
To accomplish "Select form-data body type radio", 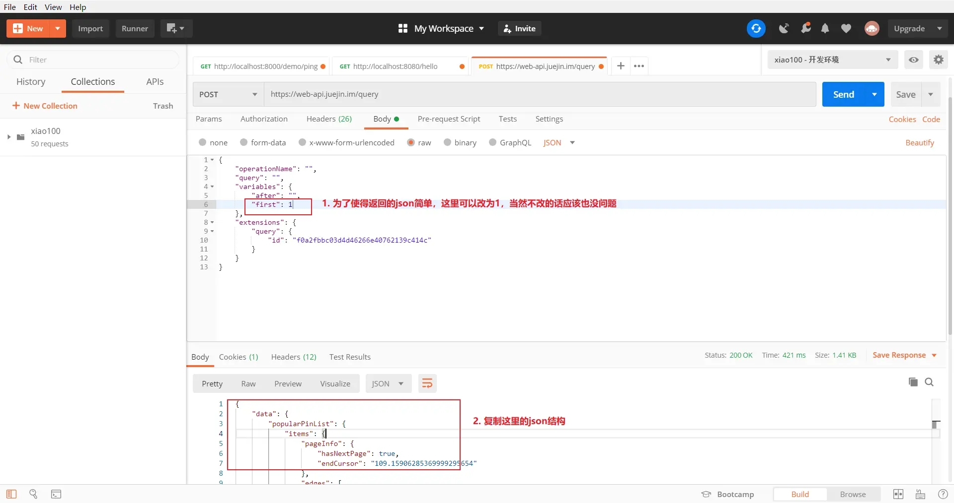I will click(x=243, y=142).
